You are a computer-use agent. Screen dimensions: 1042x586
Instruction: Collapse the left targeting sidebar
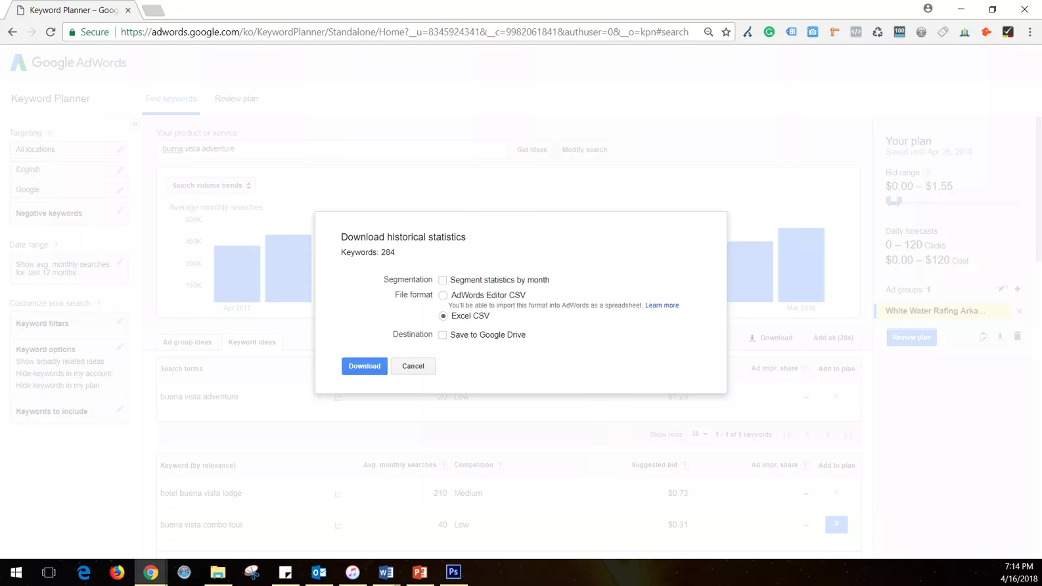(x=135, y=124)
